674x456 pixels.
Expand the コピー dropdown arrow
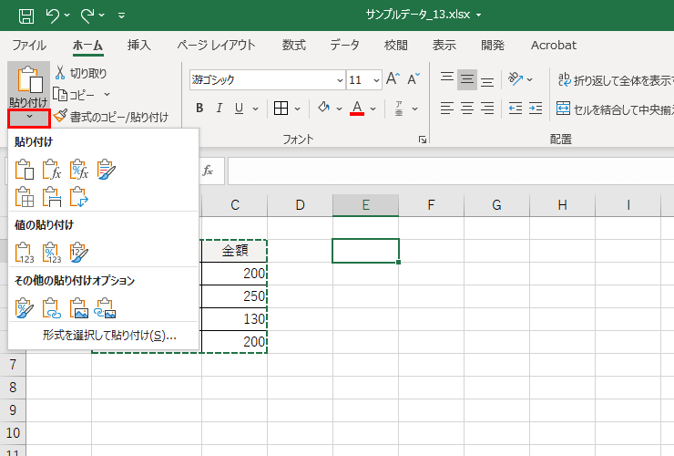[107, 94]
